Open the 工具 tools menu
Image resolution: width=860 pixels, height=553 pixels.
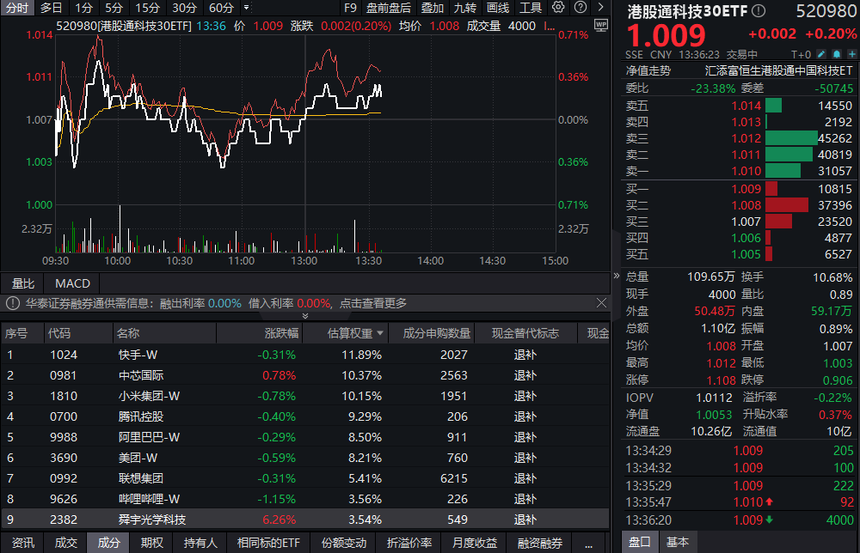pos(530,9)
